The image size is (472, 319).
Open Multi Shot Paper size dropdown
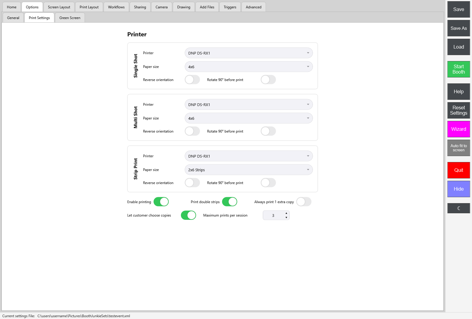(249, 118)
